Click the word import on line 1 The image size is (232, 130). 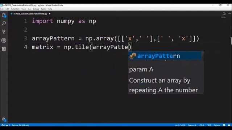coord(42,21)
